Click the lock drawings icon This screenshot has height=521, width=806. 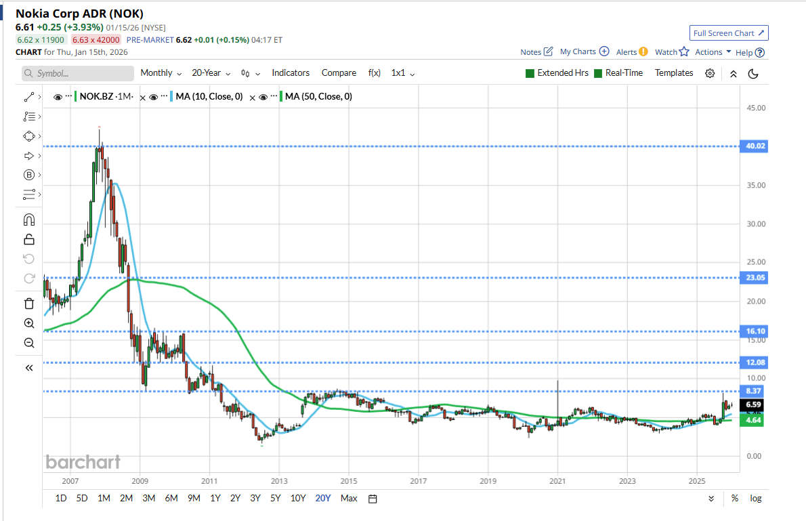click(x=28, y=238)
